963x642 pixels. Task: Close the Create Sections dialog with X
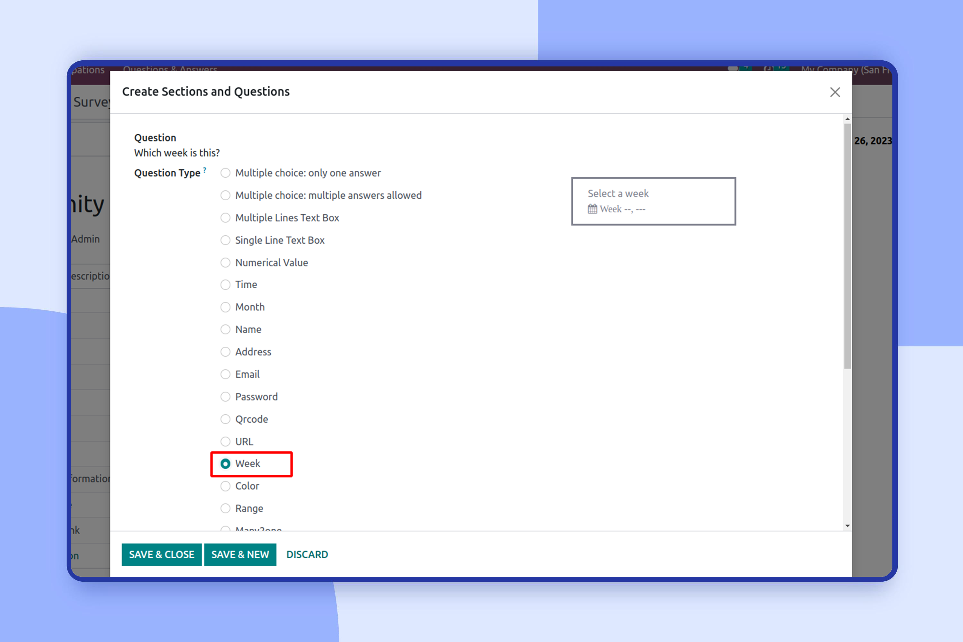(x=835, y=92)
